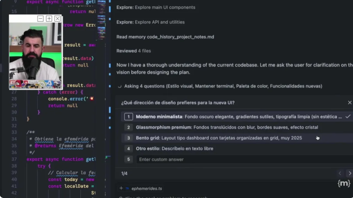The height and width of the screenshot is (198, 353).
Task: Expand Explore main UI components step
Action: pyautogui.click(x=156, y=7)
